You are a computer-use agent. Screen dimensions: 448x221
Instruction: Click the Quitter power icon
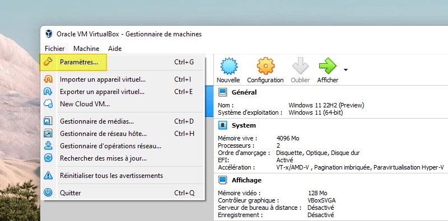coord(48,192)
